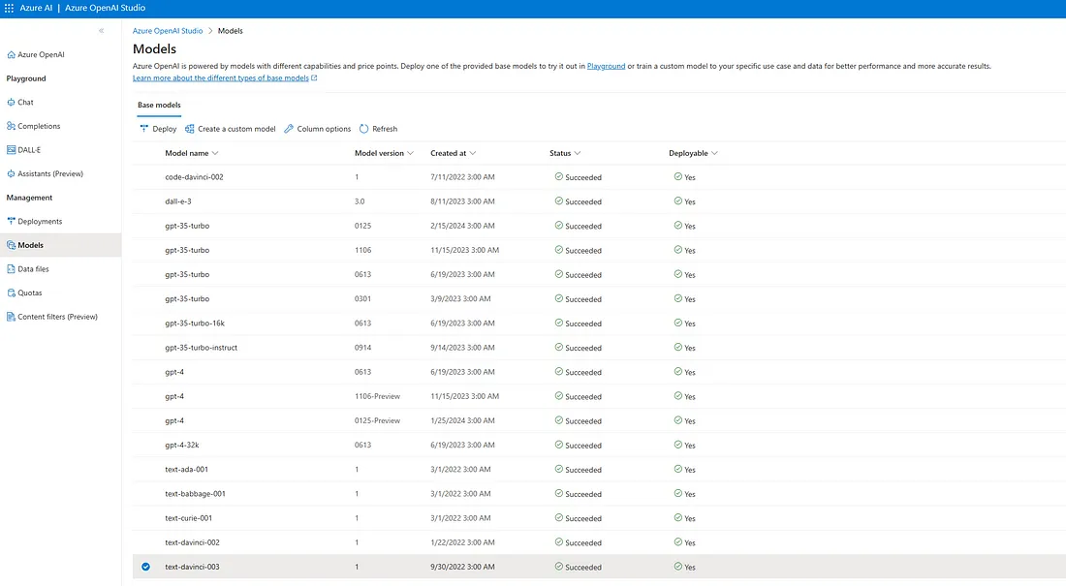Click the DALL-E image icon
This screenshot has height=586, width=1066.
[11, 149]
